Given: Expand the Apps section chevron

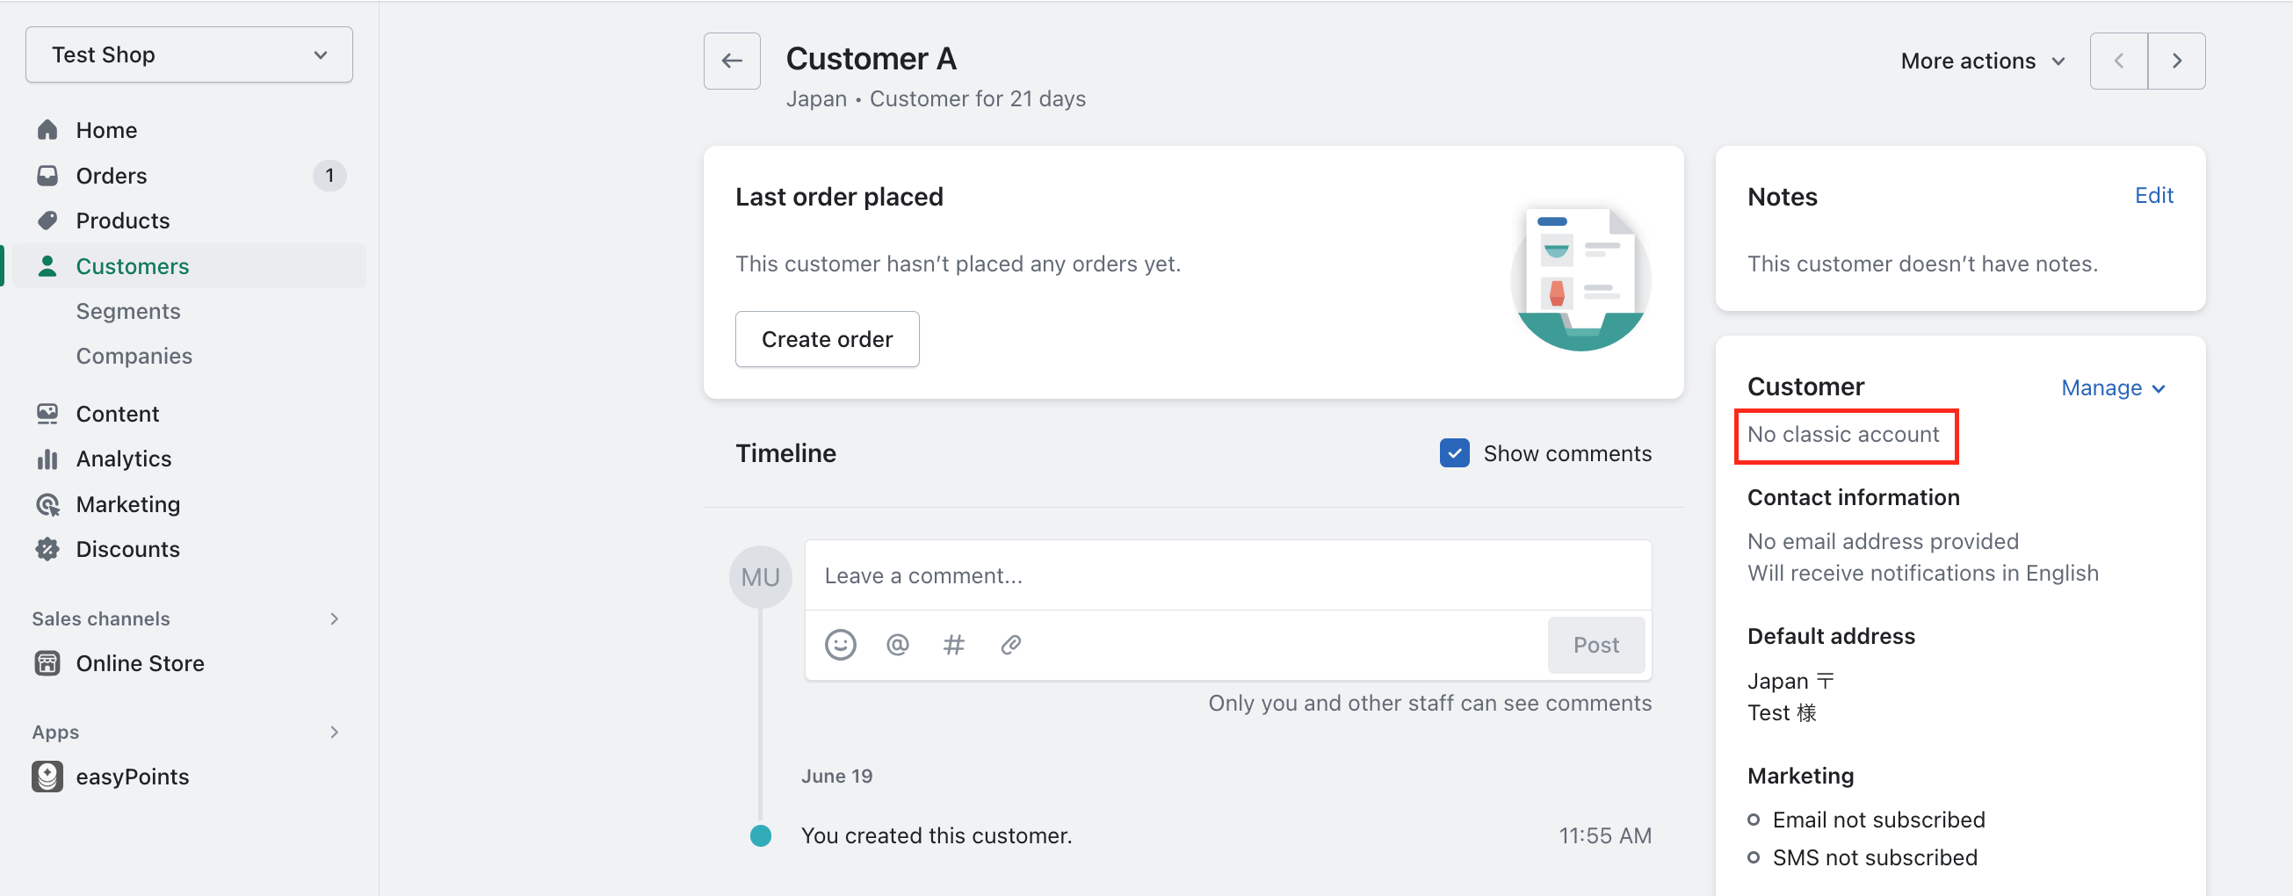Looking at the screenshot, I should point(334,732).
